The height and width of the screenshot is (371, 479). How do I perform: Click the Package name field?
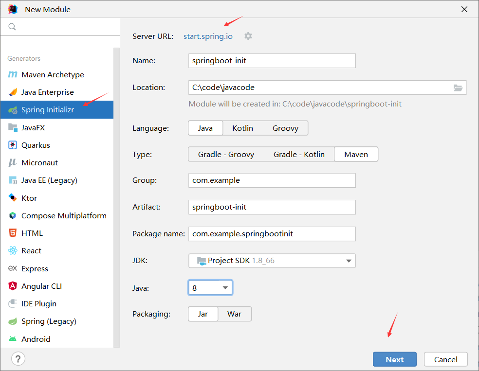point(272,234)
